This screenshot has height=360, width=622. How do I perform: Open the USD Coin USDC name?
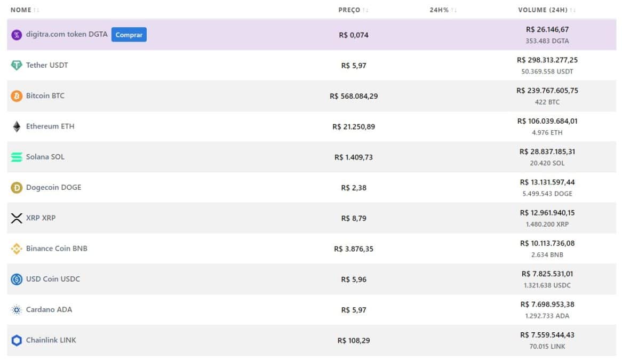tap(53, 279)
